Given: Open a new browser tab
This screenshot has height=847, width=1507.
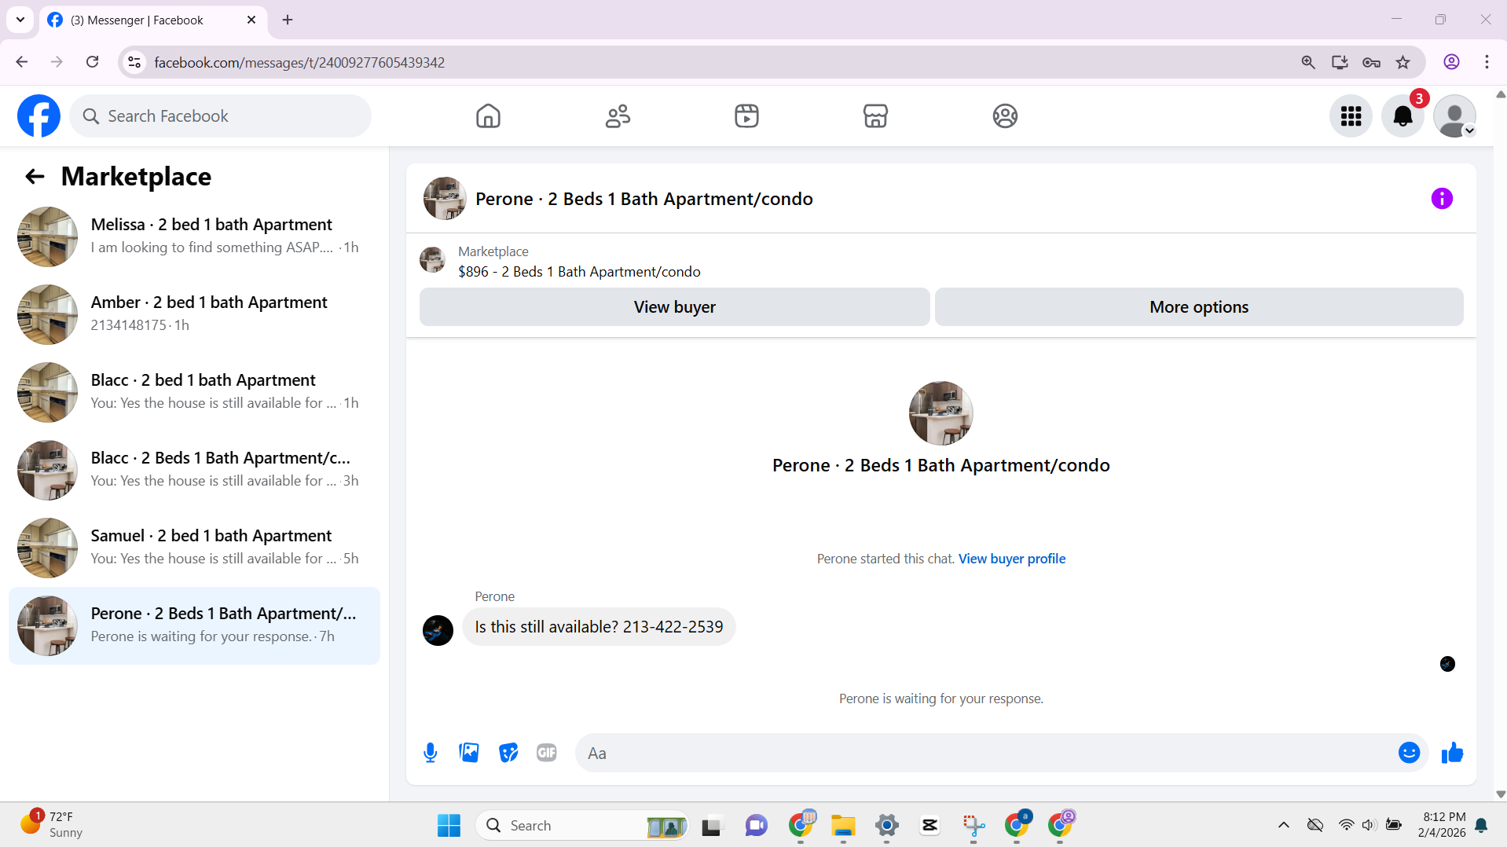Looking at the screenshot, I should coord(288,20).
